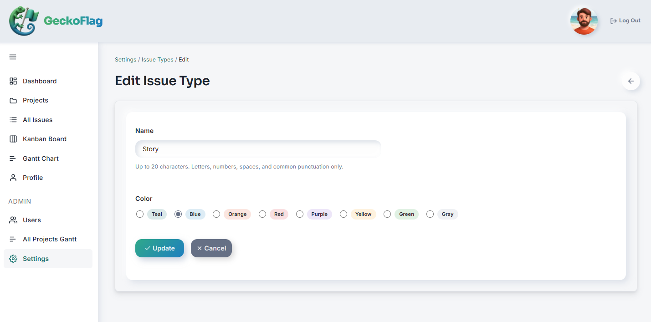The height and width of the screenshot is (322, 651).
Task: Click the Gray color badge
Action: [448, 214]
